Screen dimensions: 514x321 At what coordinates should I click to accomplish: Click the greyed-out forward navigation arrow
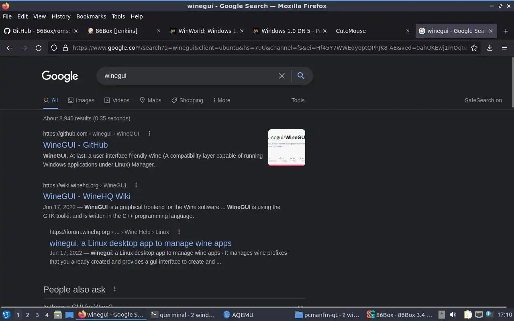pos(24,48)
